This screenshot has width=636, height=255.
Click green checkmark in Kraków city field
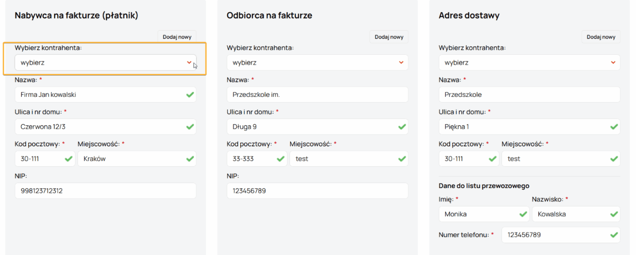[x=190, y=159]
